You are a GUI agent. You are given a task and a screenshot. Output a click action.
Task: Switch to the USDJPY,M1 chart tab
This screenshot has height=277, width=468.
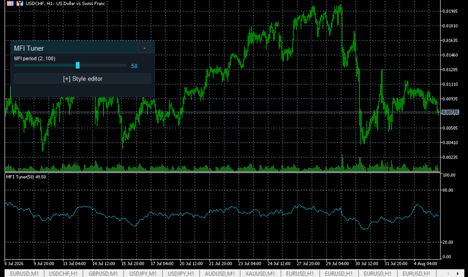pyautogui.click(x=143, y=273)
